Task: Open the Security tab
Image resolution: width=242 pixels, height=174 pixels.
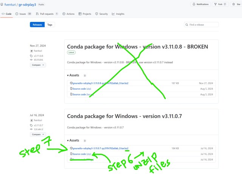Action: (x=102, y=14)
